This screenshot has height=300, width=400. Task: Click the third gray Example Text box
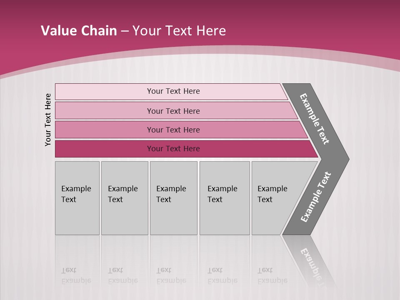pyautogui.click(x=173, y=198)
